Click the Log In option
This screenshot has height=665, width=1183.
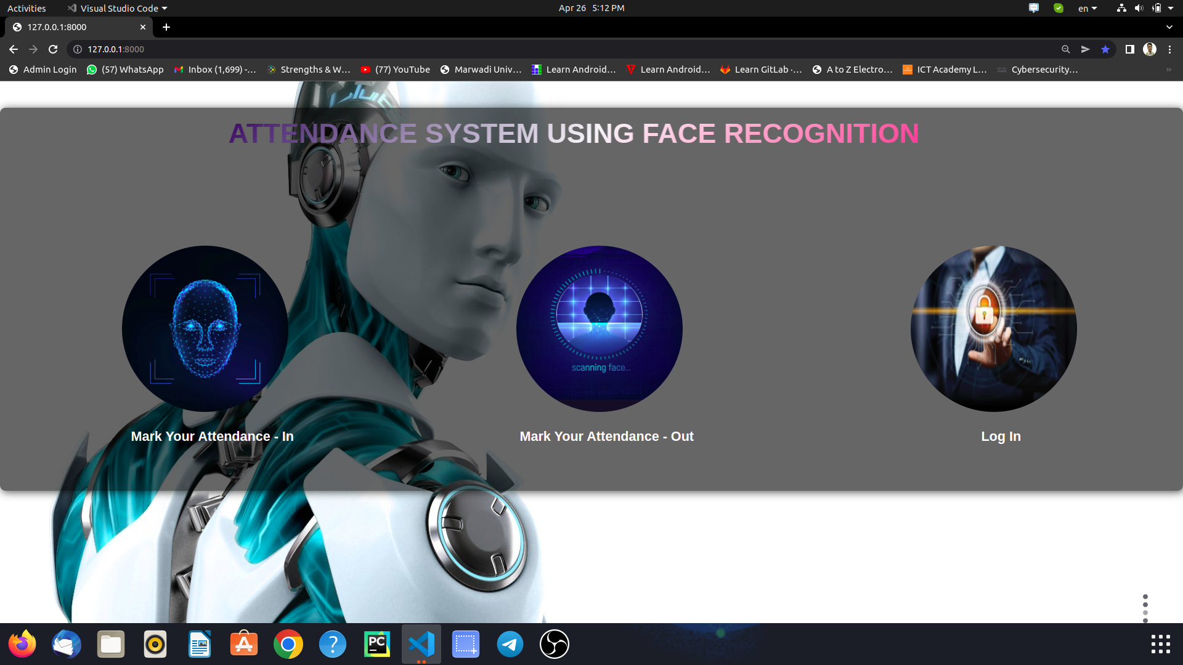point(1000,436)
